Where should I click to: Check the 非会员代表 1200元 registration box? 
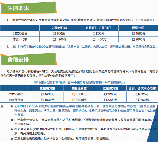click(54, 39)
